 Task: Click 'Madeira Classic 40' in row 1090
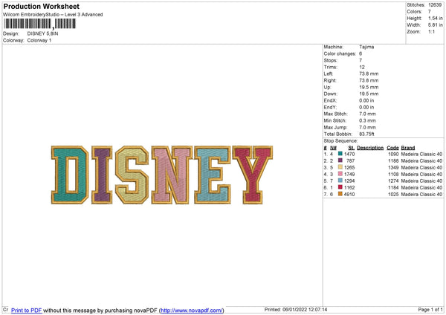tap(421, 154)
